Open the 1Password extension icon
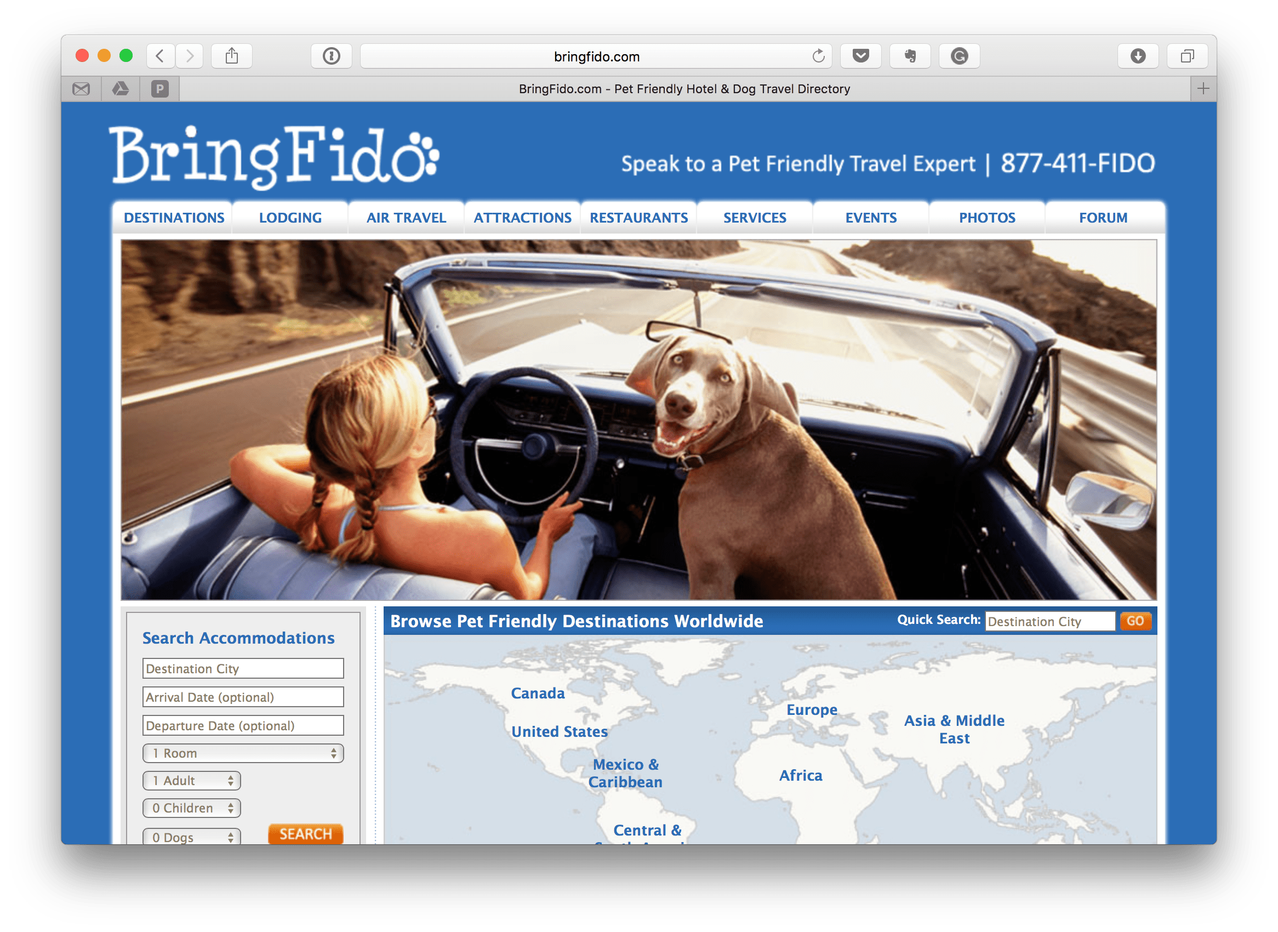1278x932 pixels. [x=332, y=56]
